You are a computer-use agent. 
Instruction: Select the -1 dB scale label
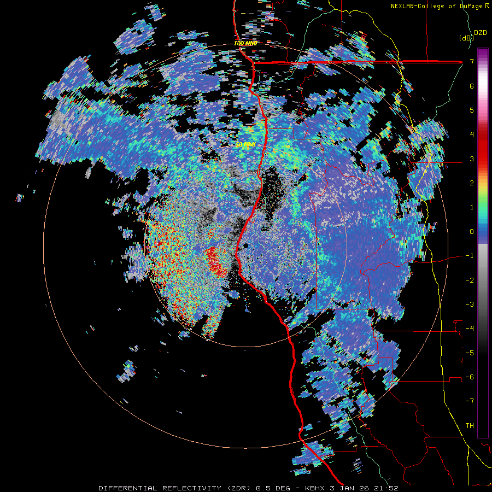coord(470,256)
